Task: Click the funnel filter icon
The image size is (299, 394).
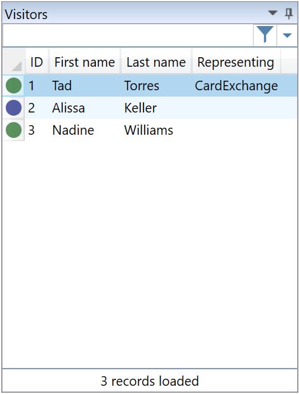Action: (x=265, y=35)
